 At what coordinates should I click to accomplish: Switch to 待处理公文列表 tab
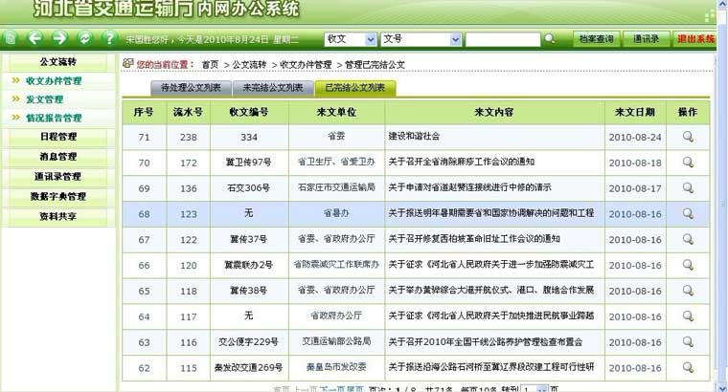(191, 88)
